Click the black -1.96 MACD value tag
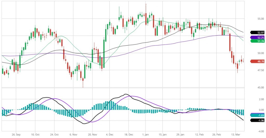This screenshot has width=266, height=138. point(257,120)
